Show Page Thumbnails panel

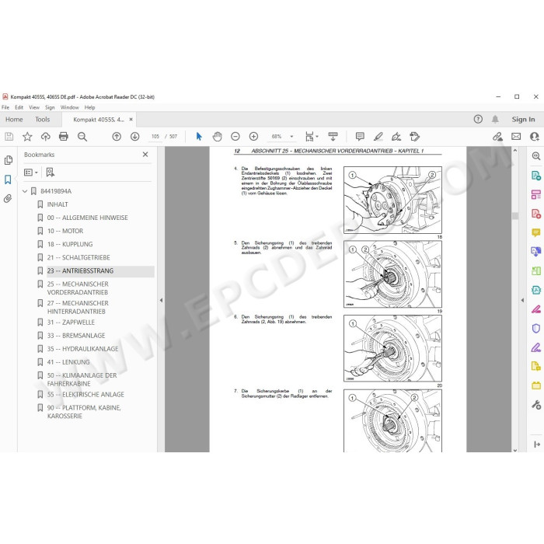pos(8,160)
